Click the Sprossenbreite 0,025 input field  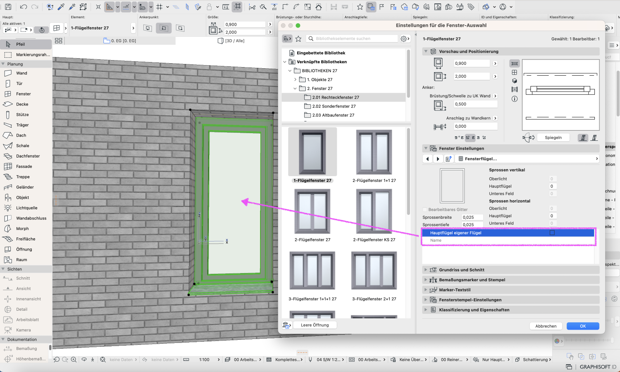pyautogui.click(x=472, y=217)
